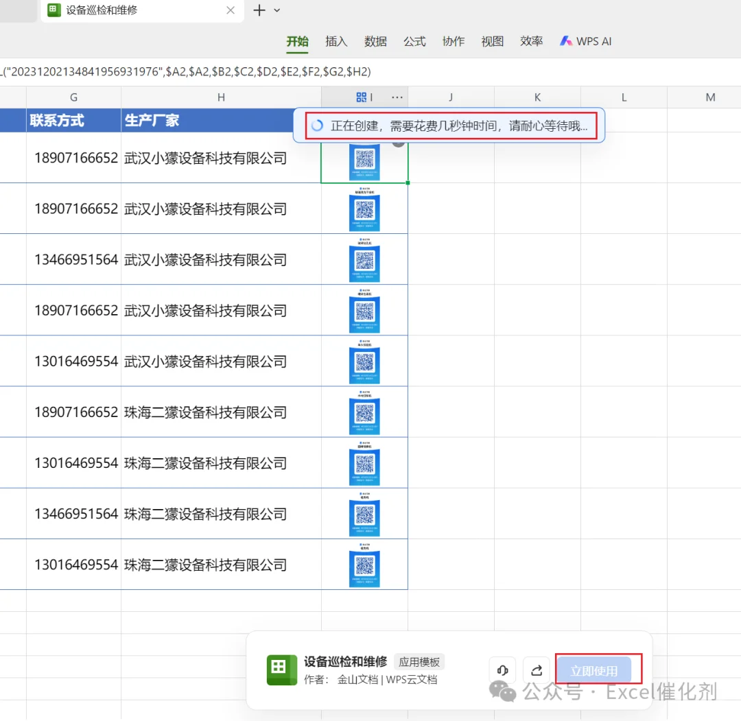Click the author 金山文档 | WPS云文档 text

point(387,679)
